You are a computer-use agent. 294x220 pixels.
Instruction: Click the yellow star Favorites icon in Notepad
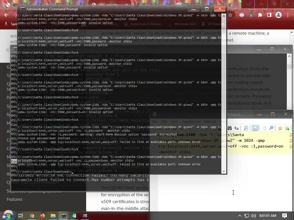coord(280,128)
